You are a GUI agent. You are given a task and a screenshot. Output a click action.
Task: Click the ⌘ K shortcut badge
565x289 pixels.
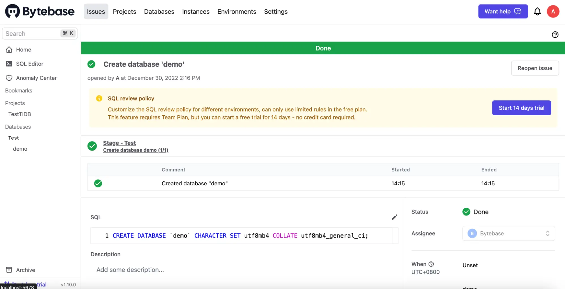tap(68, 33)
